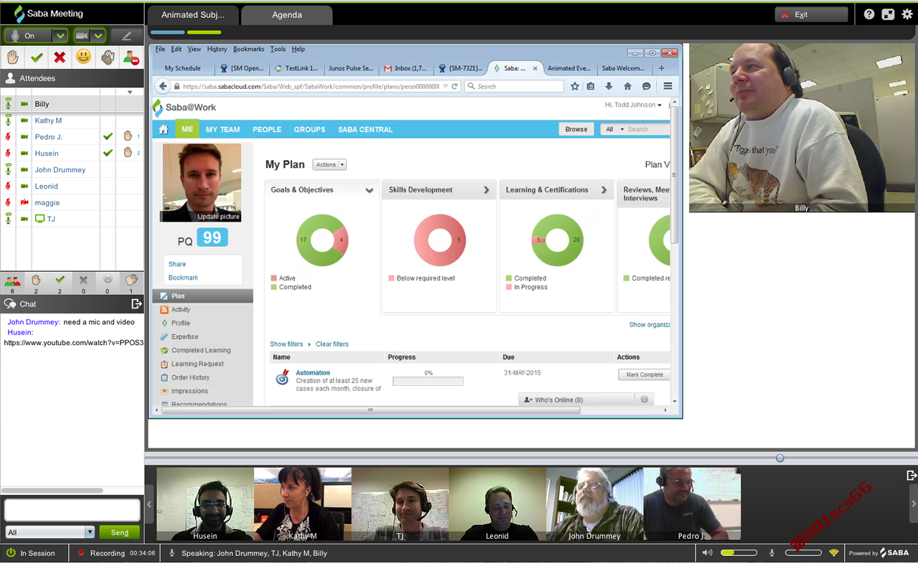Click the browser downloads arrow icon

[609, 86]
